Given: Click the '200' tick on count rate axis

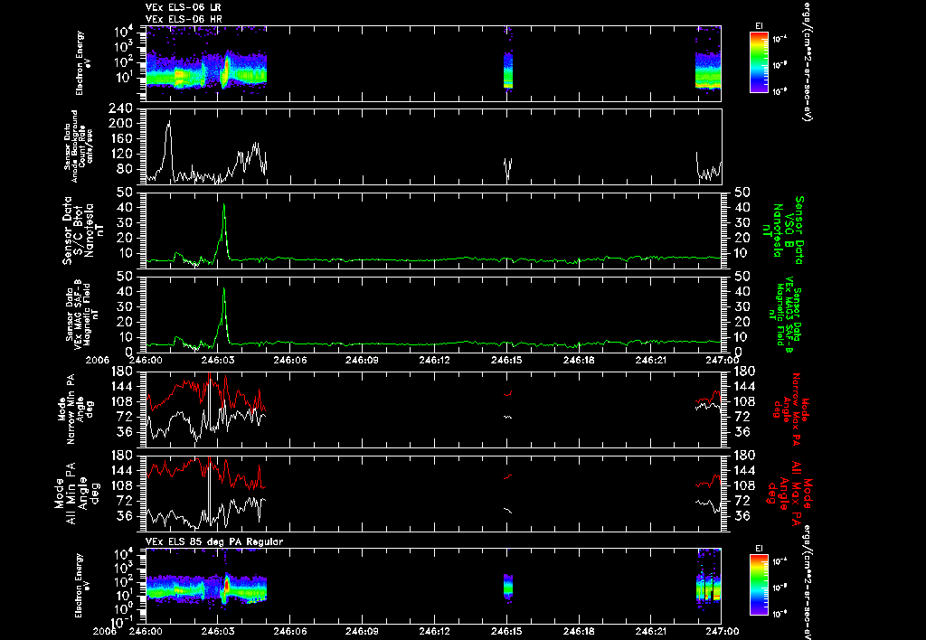Looking at the screenshot, I should pos(120,124).
